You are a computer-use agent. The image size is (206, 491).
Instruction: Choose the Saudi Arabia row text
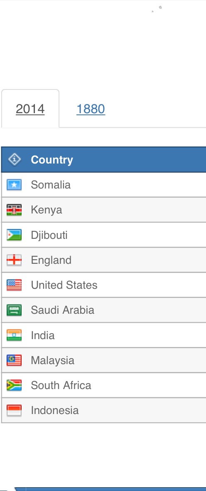(x=63, y=310)
